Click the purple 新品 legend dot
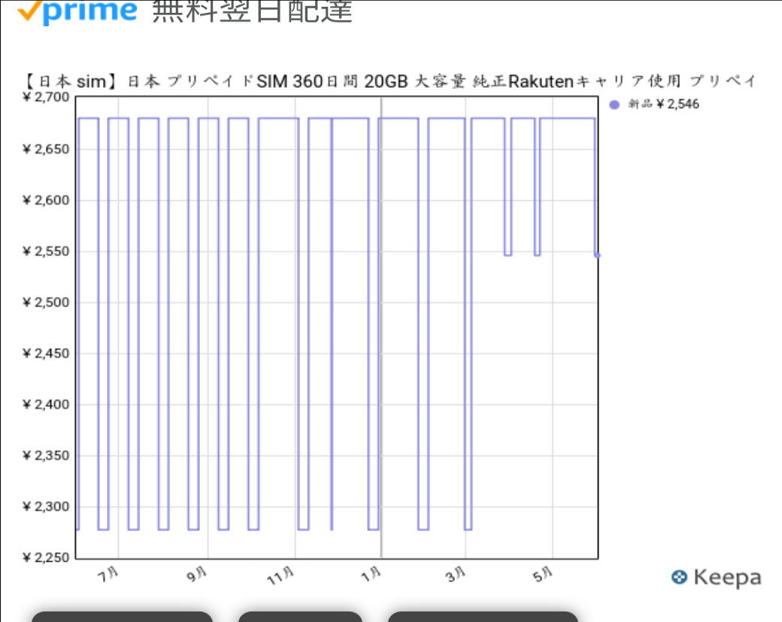 [614, 105]
